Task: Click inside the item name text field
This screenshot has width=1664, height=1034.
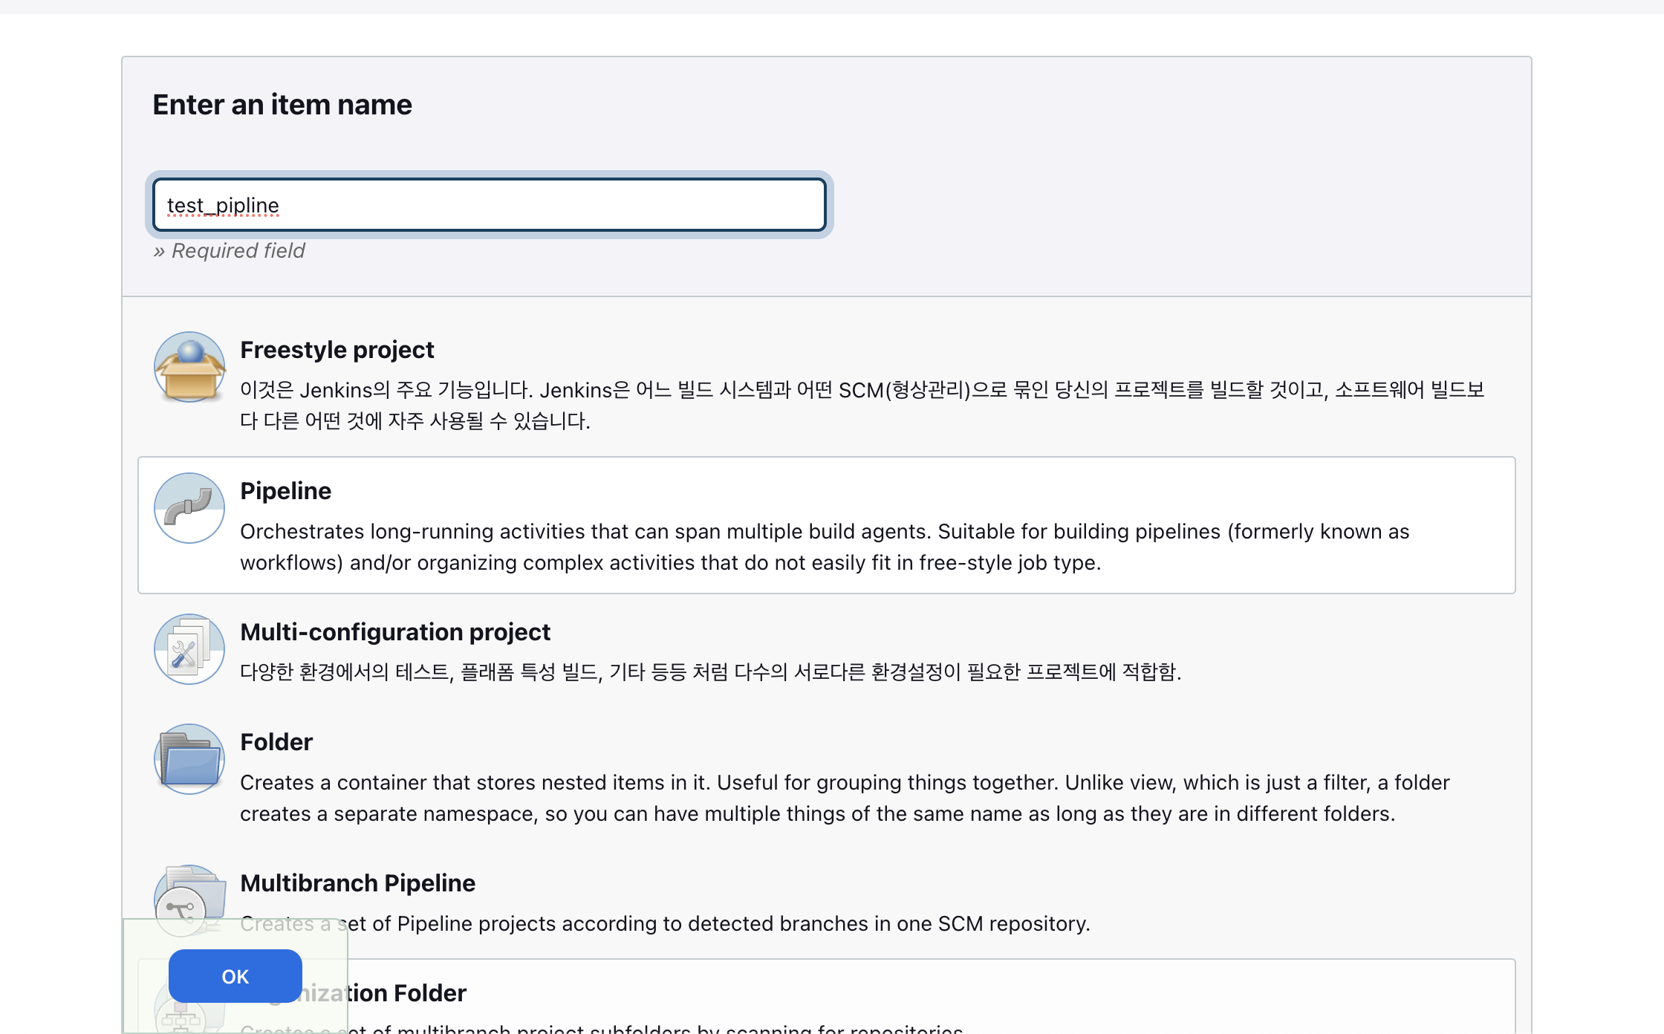Action: (489, 205)
